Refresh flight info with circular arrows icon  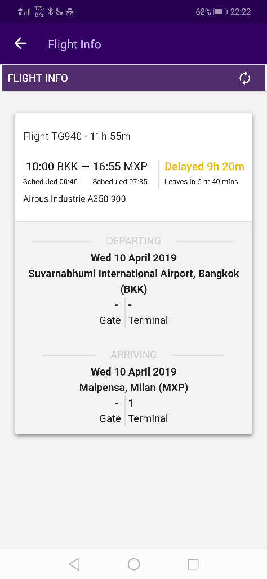(245, 78)
